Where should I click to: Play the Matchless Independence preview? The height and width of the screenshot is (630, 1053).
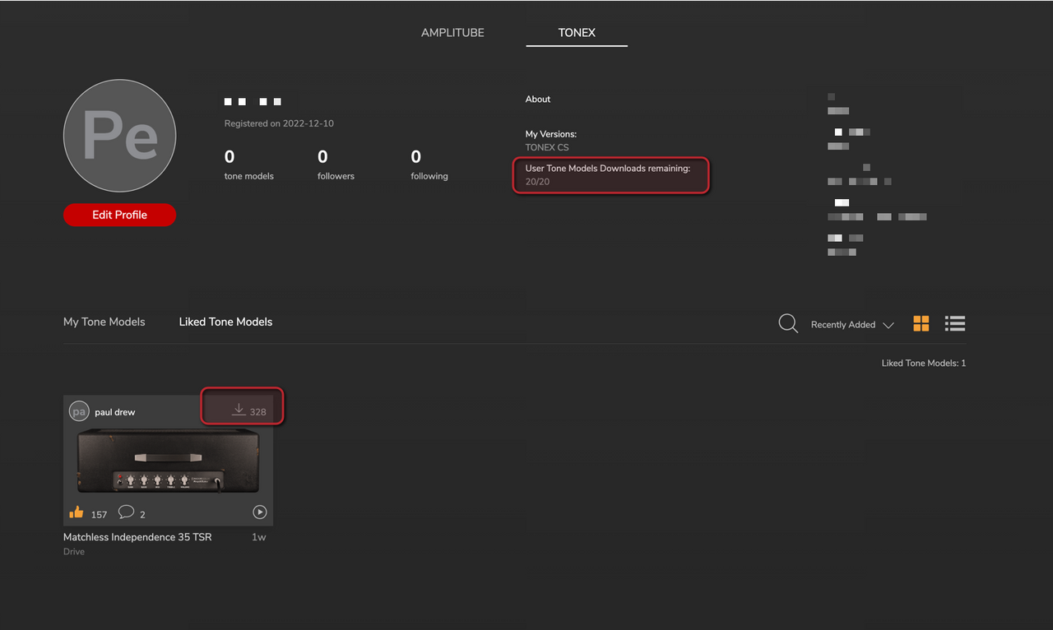tap(259, 512)
